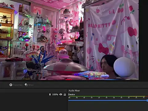Open the Filters dialog icon
This screenshot has height=111, width=148.
(26, 85)
